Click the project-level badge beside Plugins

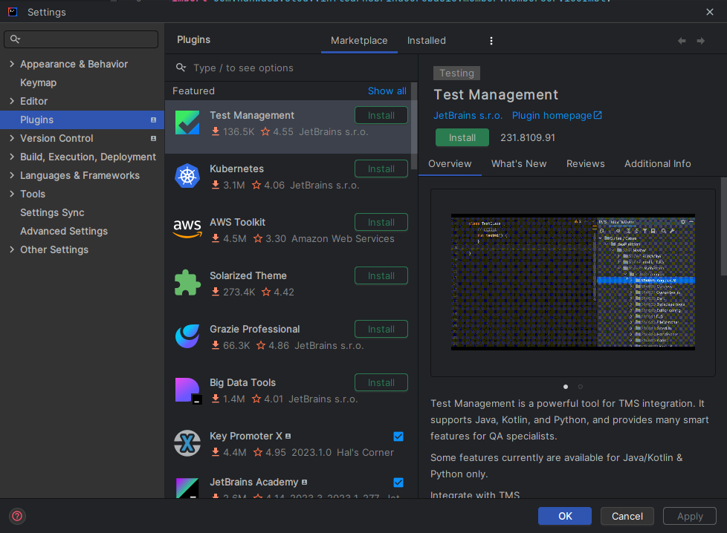pos(153,120)
